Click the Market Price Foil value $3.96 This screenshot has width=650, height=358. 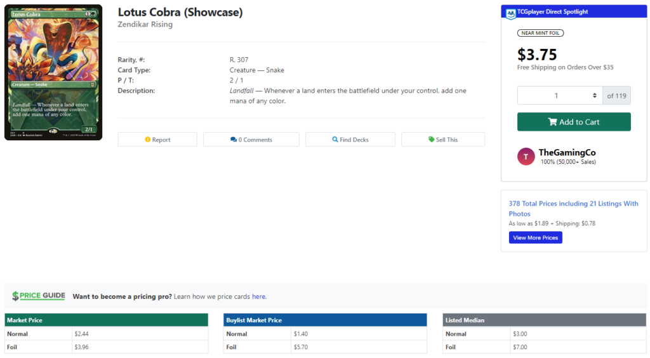click(81, 347)
